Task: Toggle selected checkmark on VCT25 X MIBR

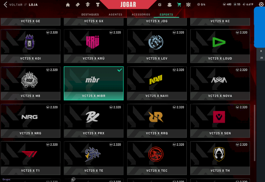Action: tap(120, 70)
